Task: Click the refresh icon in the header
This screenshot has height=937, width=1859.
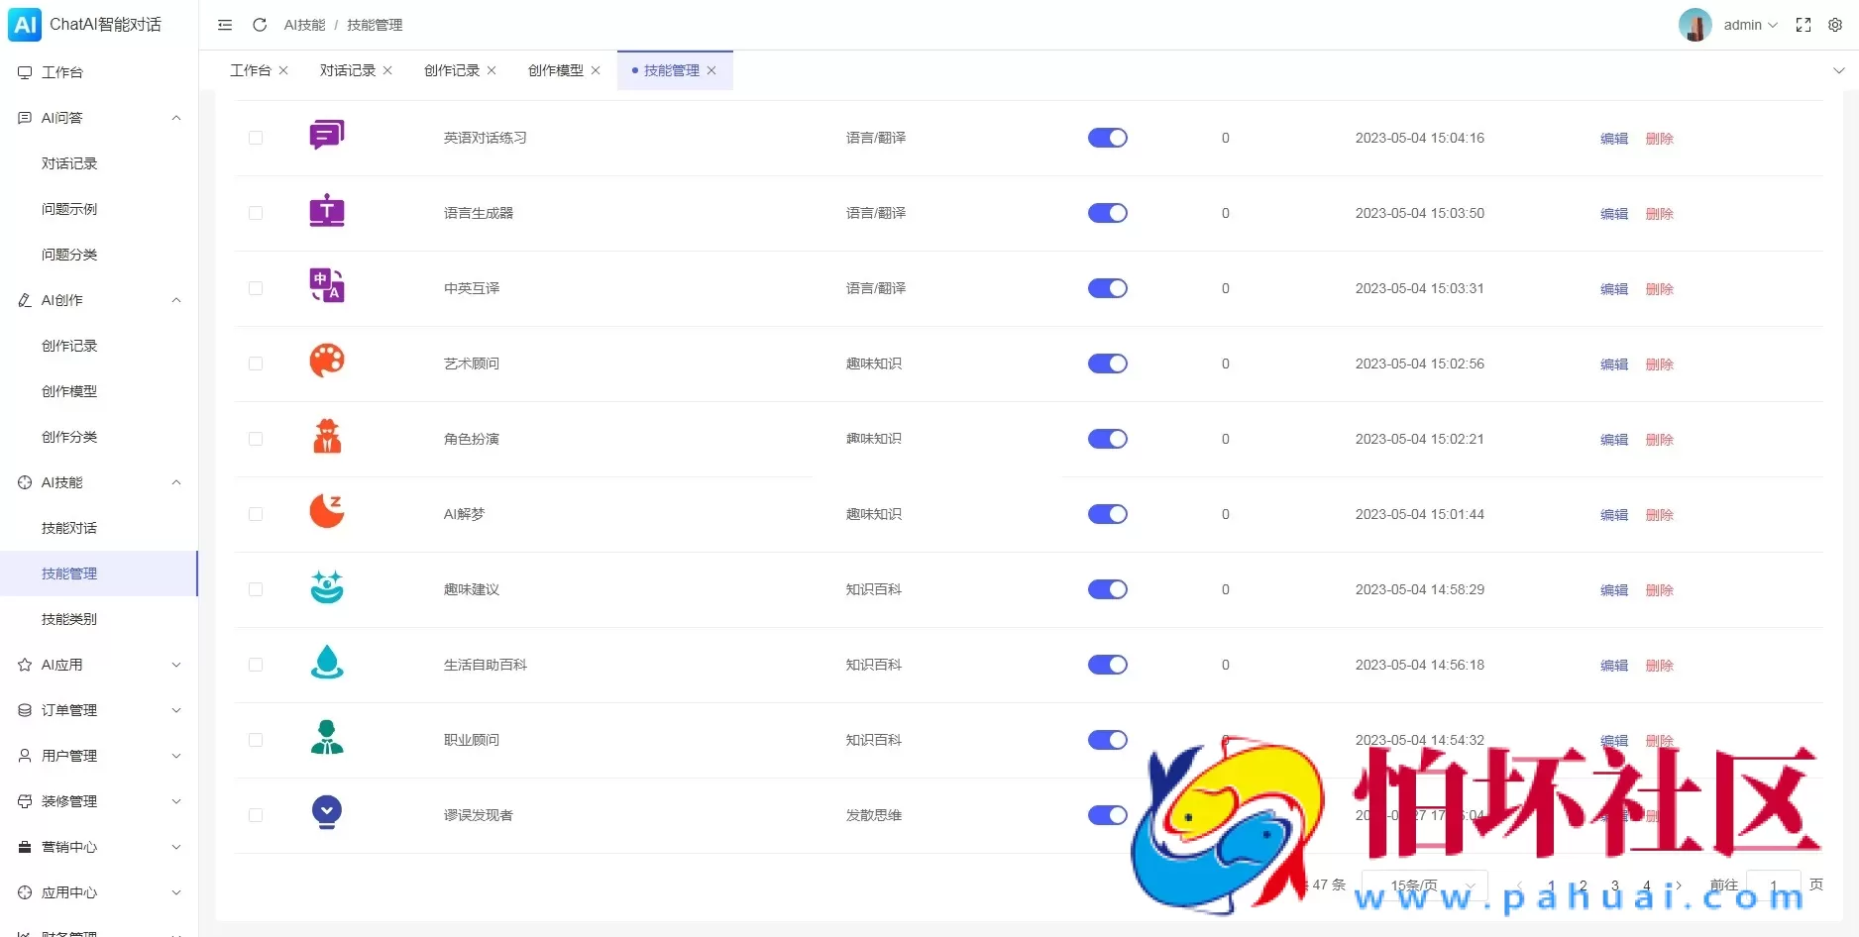Action: point(259,25)
